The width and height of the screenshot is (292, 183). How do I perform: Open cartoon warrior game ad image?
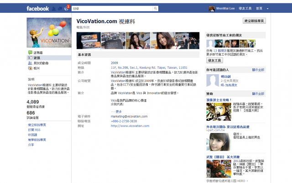pos(219,112)
